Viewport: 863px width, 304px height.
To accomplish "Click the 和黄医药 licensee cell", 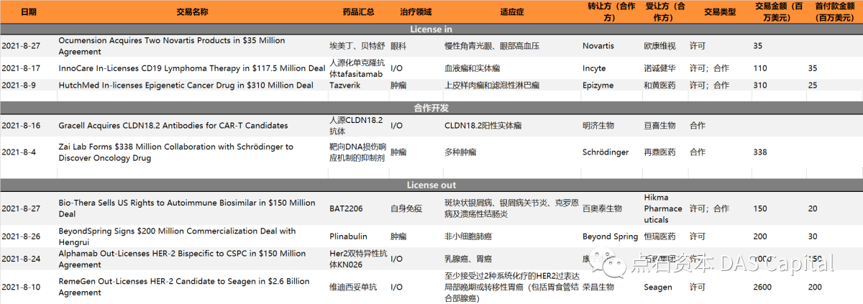I will click(x=659, y=86).
